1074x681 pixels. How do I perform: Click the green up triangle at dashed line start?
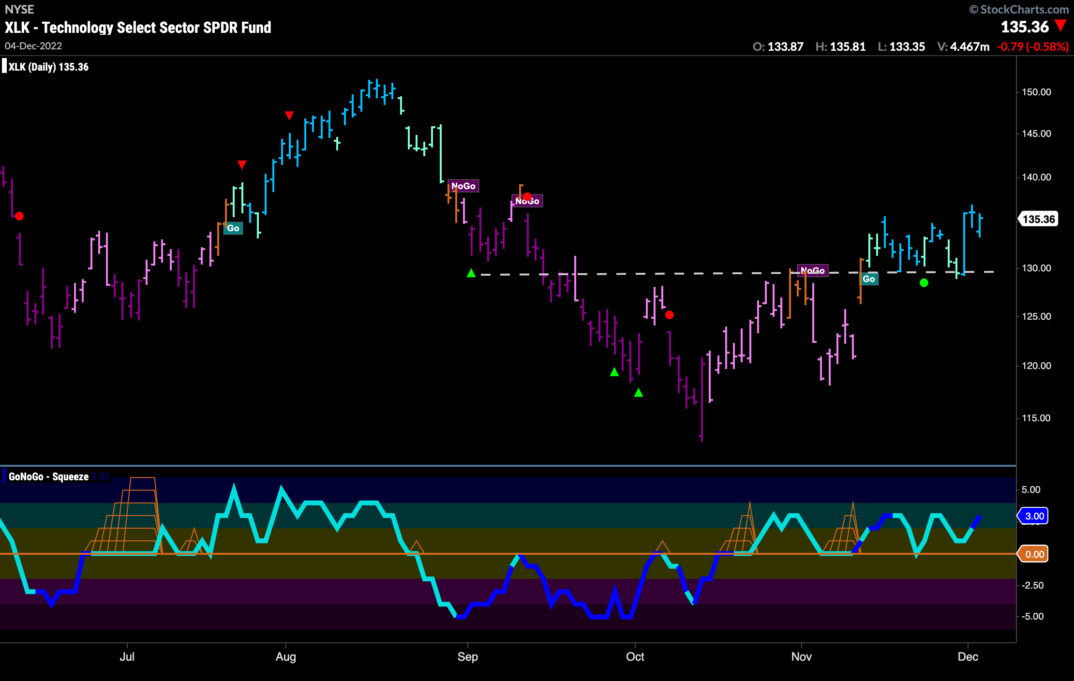pyautogui.click(x=471, y=273)
